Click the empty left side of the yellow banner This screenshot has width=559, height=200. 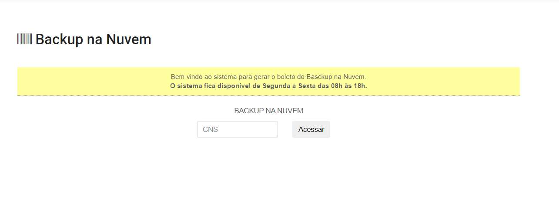[x=87, y=81]
